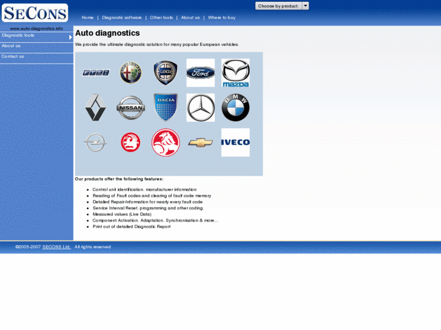
Task: Click Our products offer the following features
Action: (119, 179)
